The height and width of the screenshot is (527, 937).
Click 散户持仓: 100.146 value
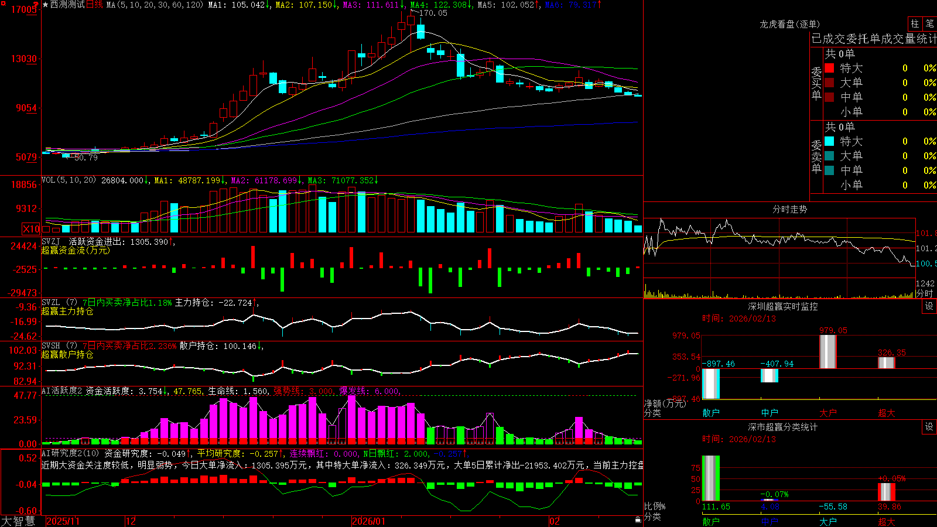pyautogui.click(x=221, y=346)
